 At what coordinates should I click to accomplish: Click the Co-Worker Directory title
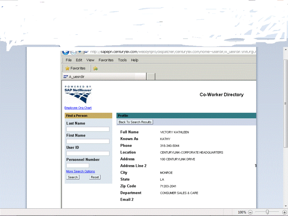tap(222, 95)
